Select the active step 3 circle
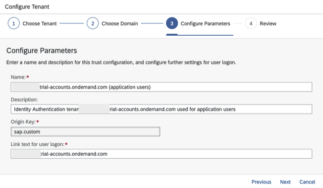Image resolution: width=323 pixels, height=188 pixels. (172, 23)
